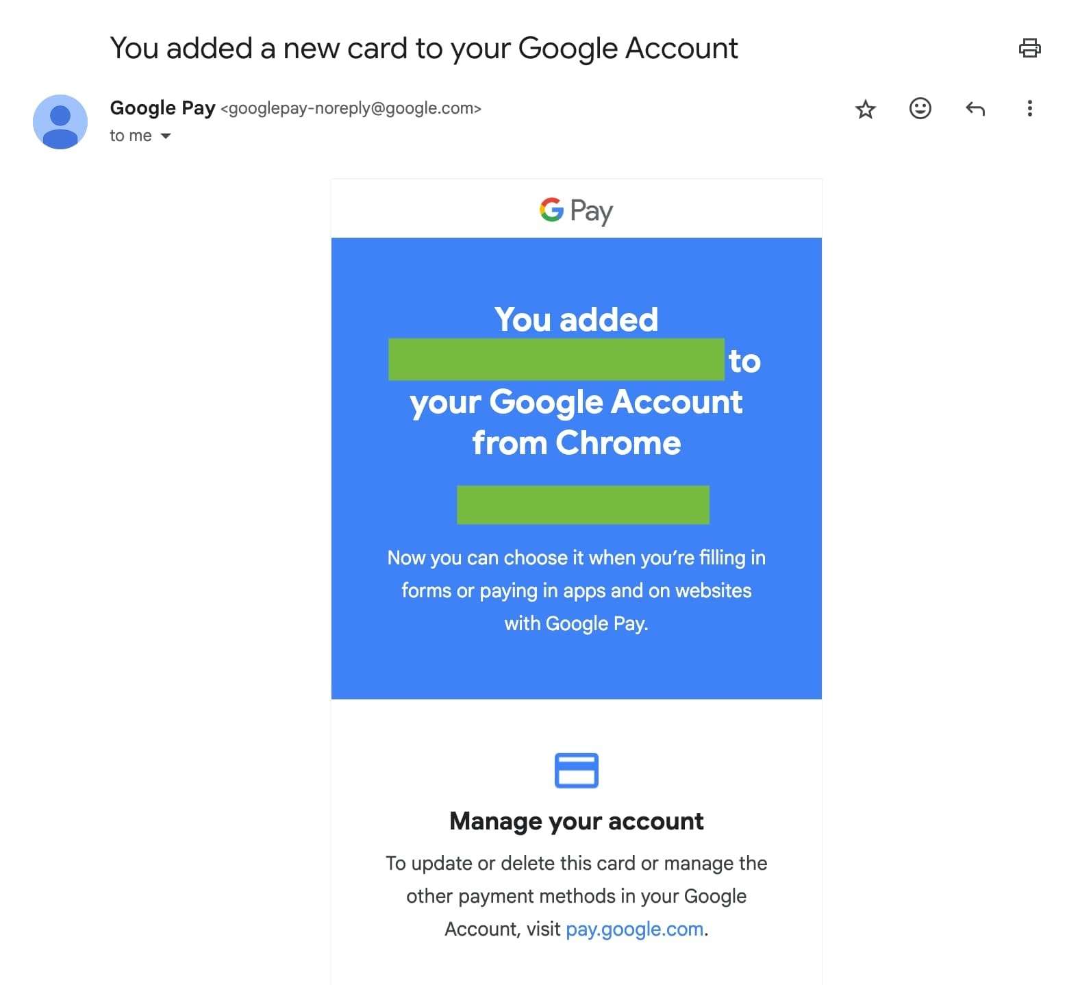Click the green redacted block beside "to"
Image resolution: width=1067 pixels, height=985 pixels.
556,360
